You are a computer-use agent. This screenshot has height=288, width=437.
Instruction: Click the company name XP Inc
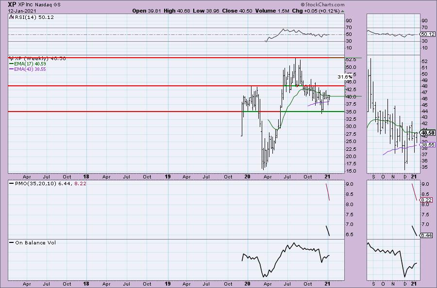tap(25, 5)
